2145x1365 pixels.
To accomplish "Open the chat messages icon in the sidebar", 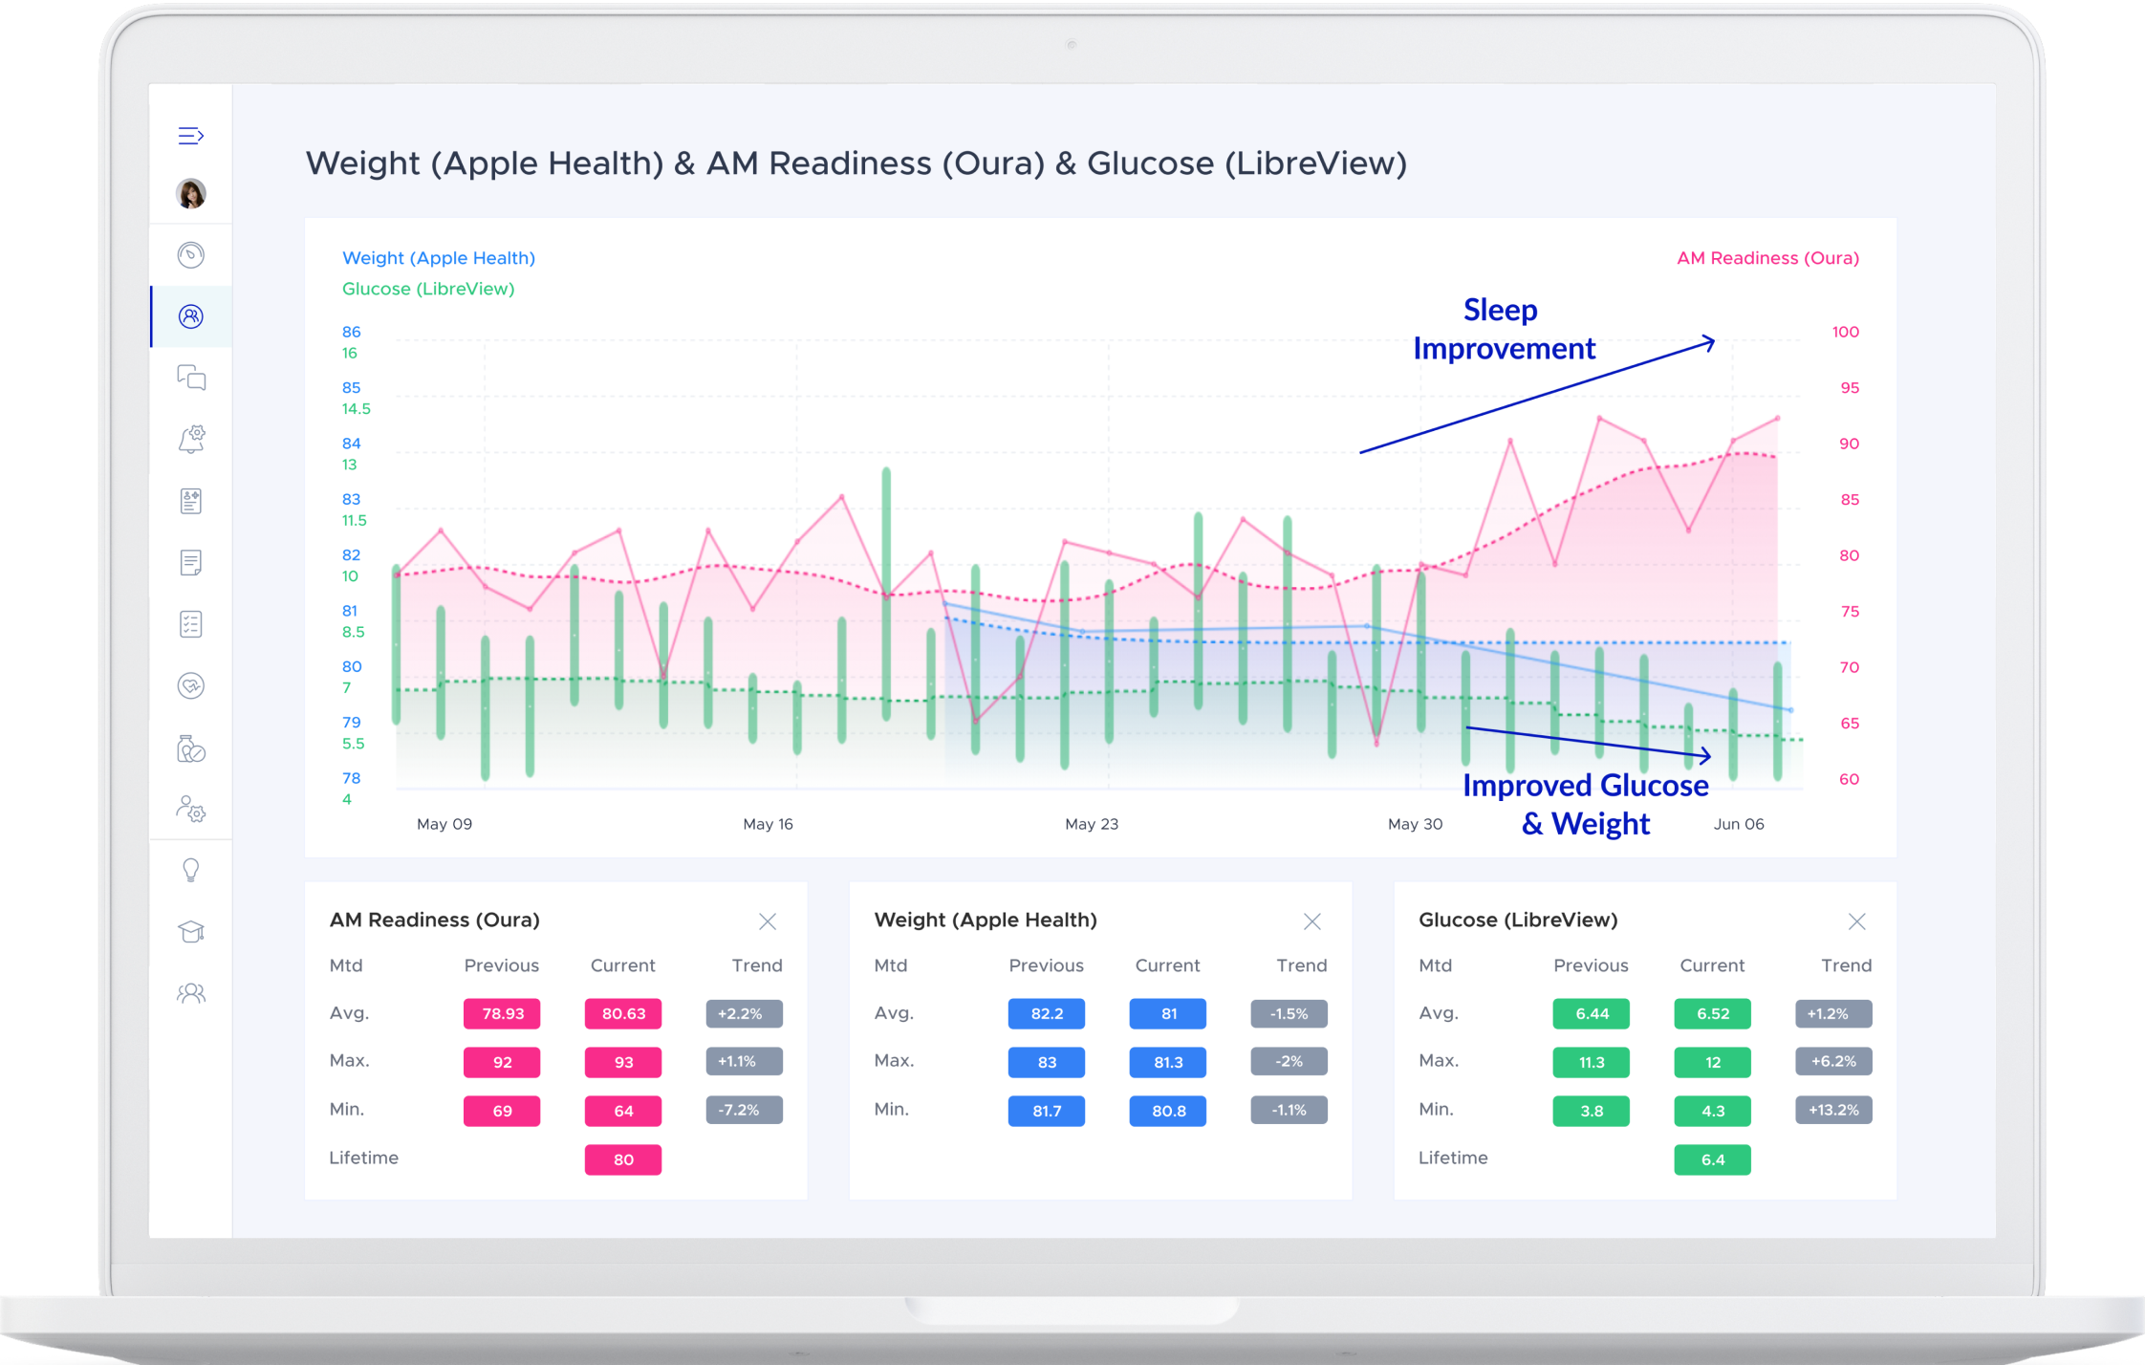I will point(191,378).
